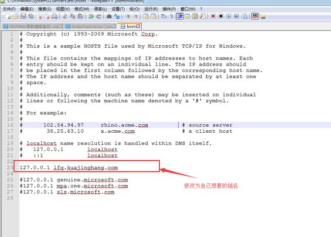Click the New file toolbar icon
Image resolution: width=331 pixels, height=237 pixels.
(8, 16)
